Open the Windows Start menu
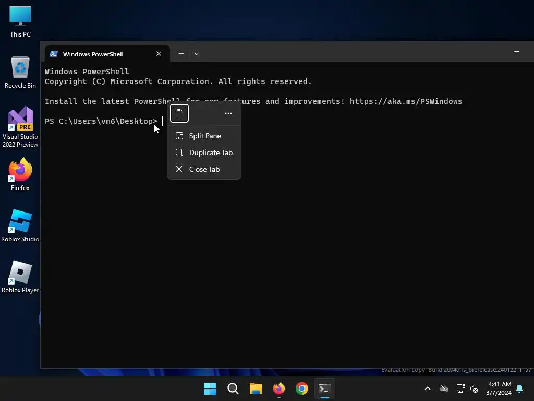This screenshot has width=534, height=401. point(210,388)
